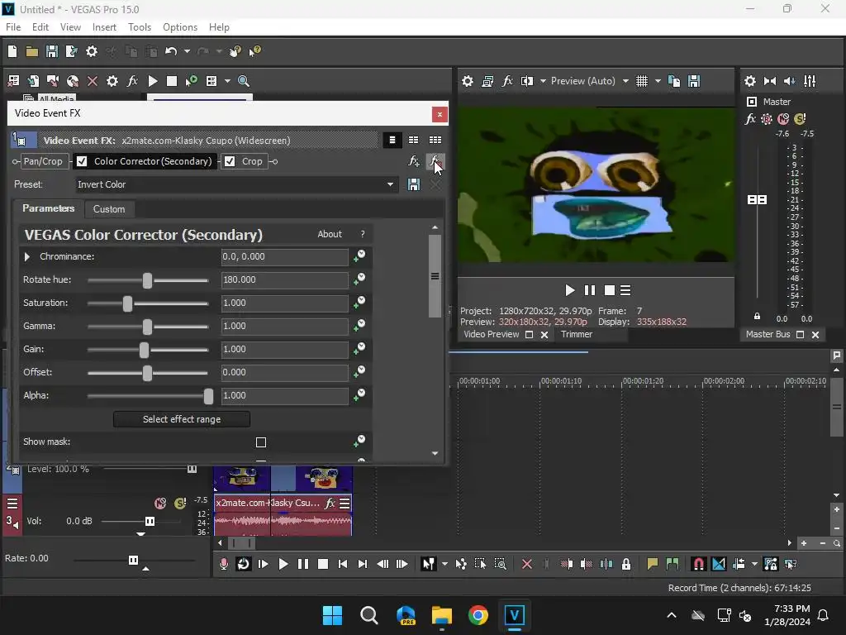Screen dimensions: 846x635
Task: Open the Undo history dropdown arrow
Action: tap(187, 51)
